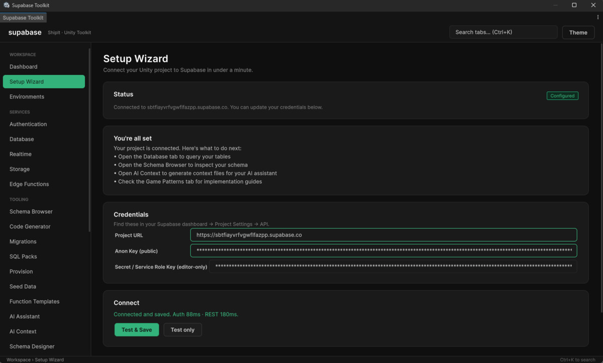Click the 'Ctrl+K to search' status hint

tap(577, 359)
